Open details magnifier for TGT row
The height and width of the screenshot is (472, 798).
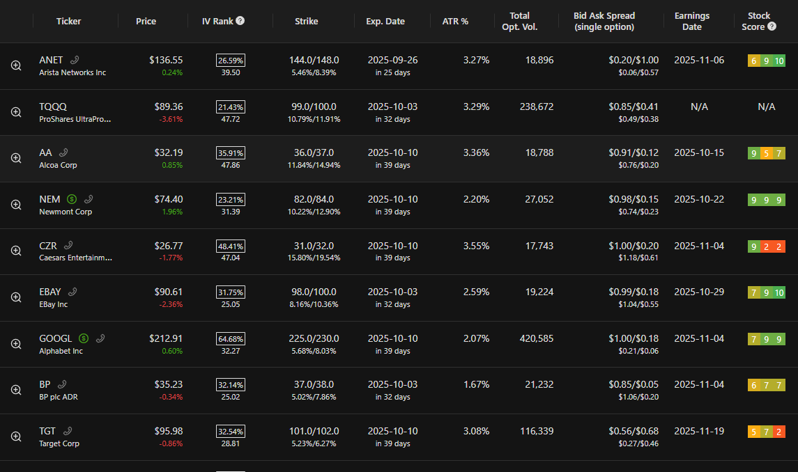pyautogui.click(x=16, y=436)
